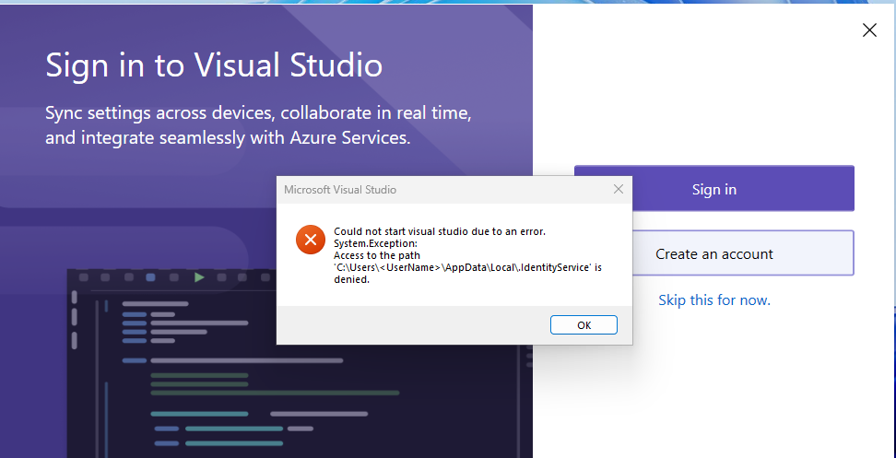This screenshot has width=896, height=458.
Task: Click OK to dismiss the error
Action: 584,325
